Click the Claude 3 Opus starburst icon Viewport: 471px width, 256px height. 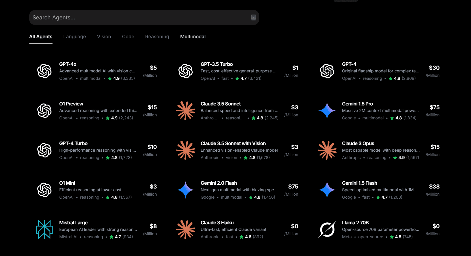tap(327, 150)
